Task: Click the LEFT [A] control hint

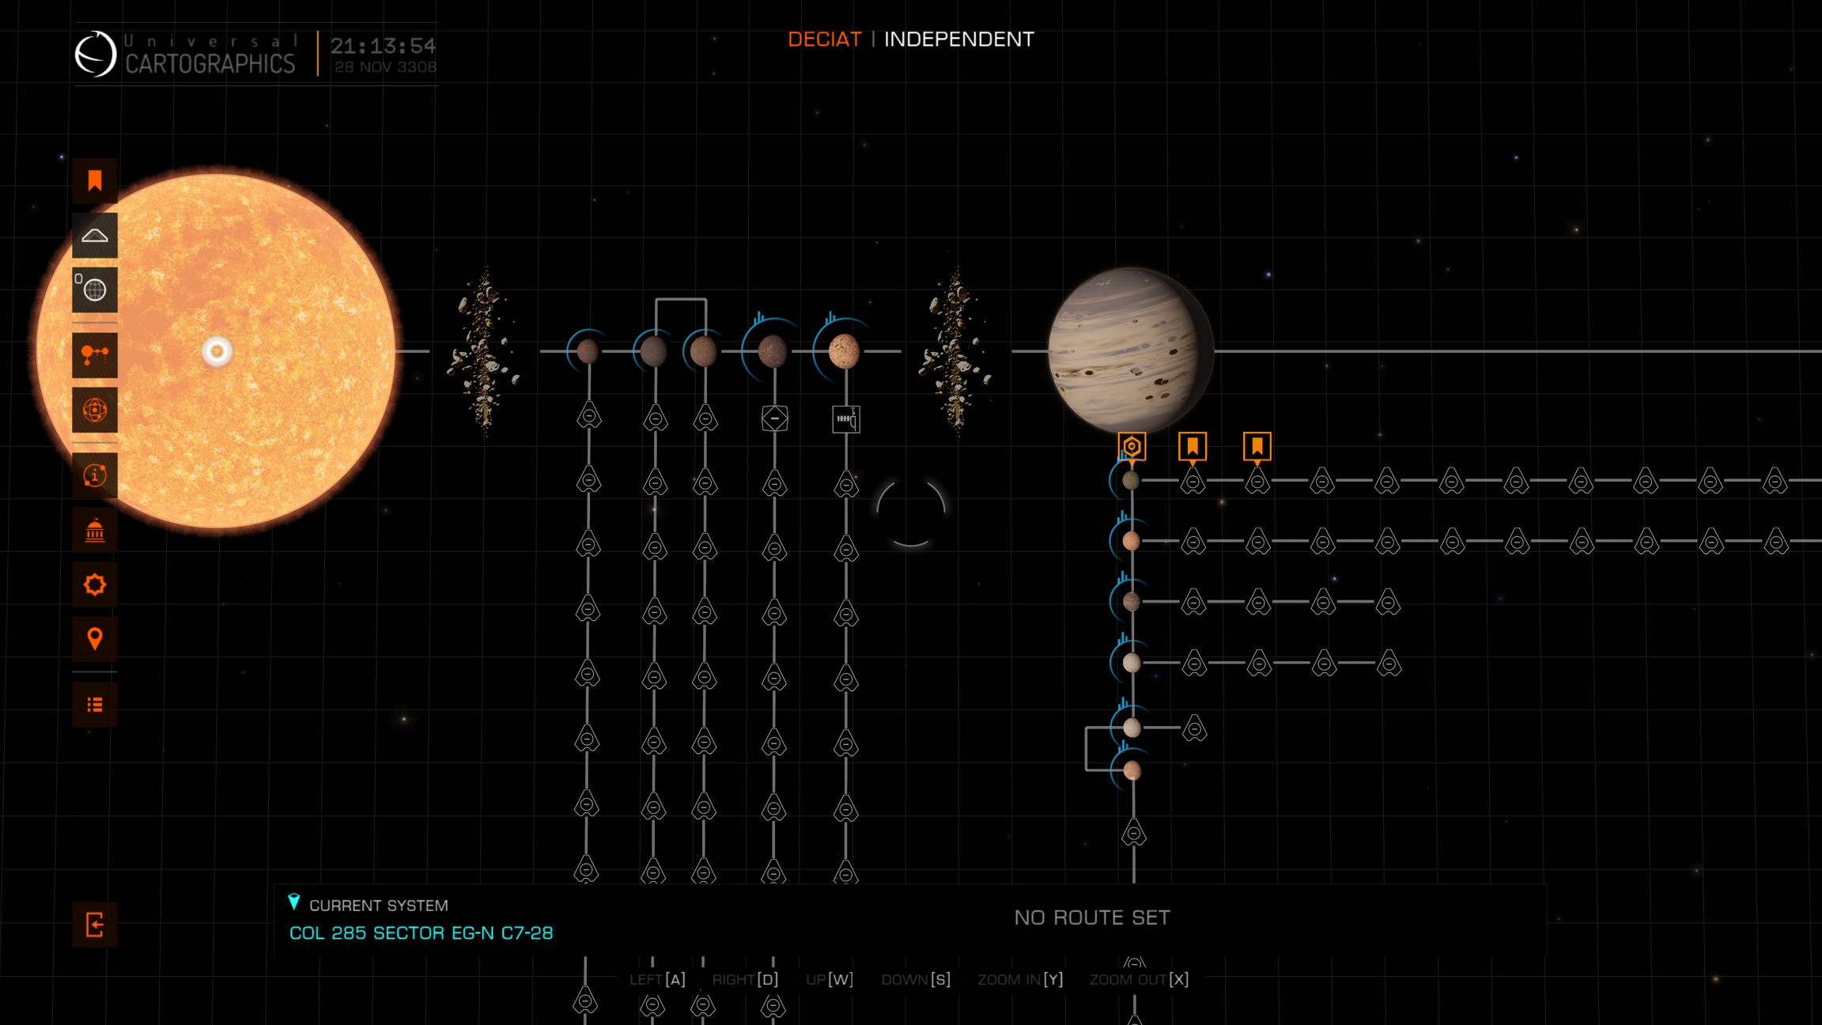Action: (x=657, y=979)
